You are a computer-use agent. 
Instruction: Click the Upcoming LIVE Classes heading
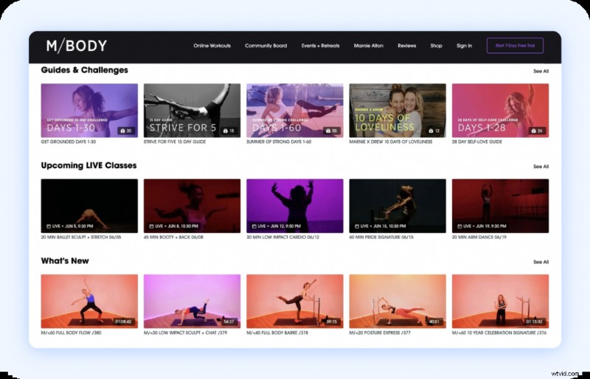[x=88, y=166]
